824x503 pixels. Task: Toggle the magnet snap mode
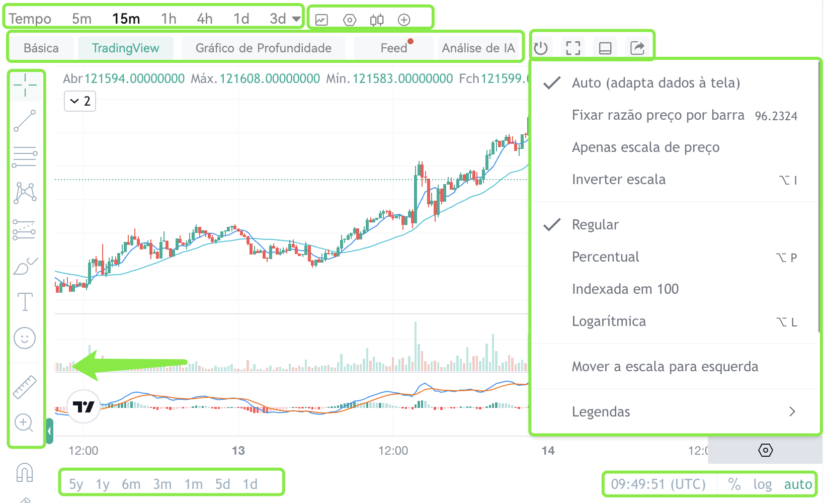click(25, 473)
